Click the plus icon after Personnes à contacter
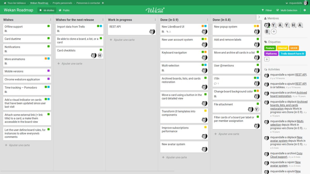Screen dimensions: 310x174 click(103, 3)
